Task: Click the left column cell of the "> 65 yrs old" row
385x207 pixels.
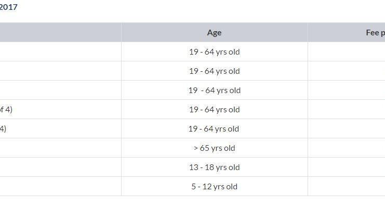Action: (x=60, y=148)
